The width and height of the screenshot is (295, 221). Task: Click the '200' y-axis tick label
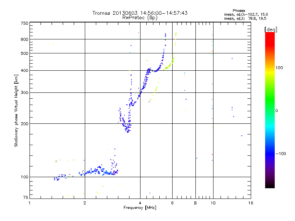point(24,124)
